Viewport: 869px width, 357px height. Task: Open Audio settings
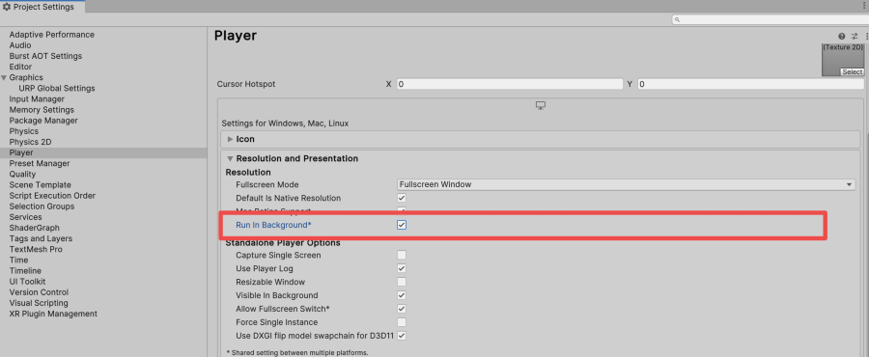20,45
